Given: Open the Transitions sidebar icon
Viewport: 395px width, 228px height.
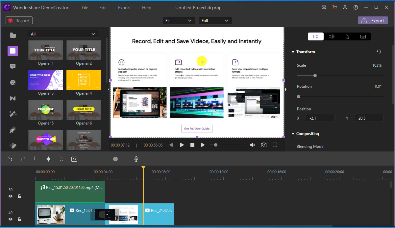Looking at the screenshot, I should click(13, 98).
